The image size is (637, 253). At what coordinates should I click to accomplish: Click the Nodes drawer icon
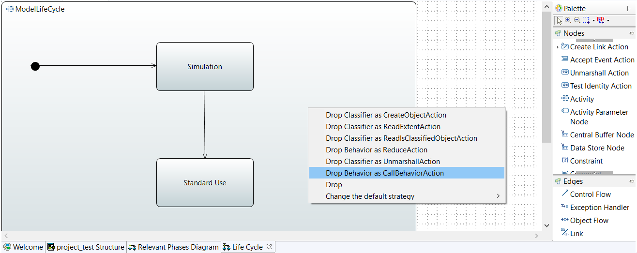(x=558, y=33)
